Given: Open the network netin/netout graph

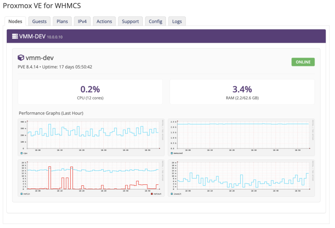Looking at the screenshot, I should coord(91,177).
